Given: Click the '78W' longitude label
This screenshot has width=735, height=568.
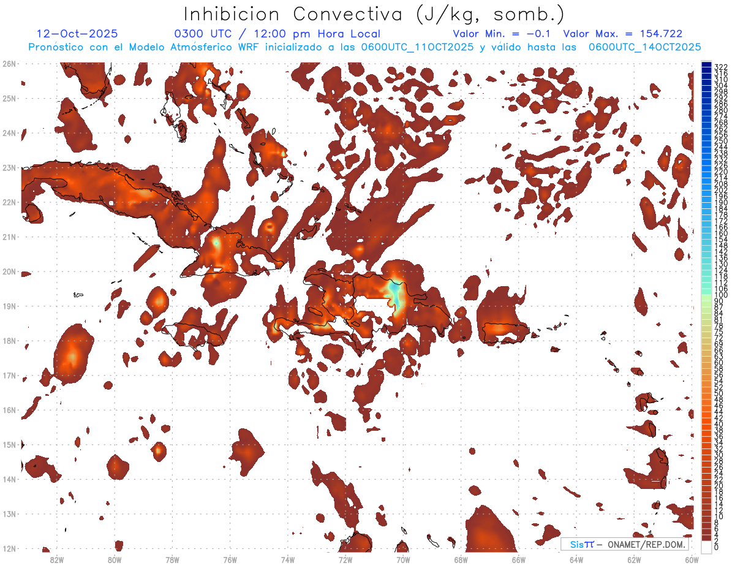Looking at the screenshot, I should 172,559.
